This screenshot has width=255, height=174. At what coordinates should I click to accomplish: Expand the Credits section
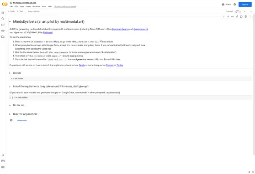[x=10, y=73]
